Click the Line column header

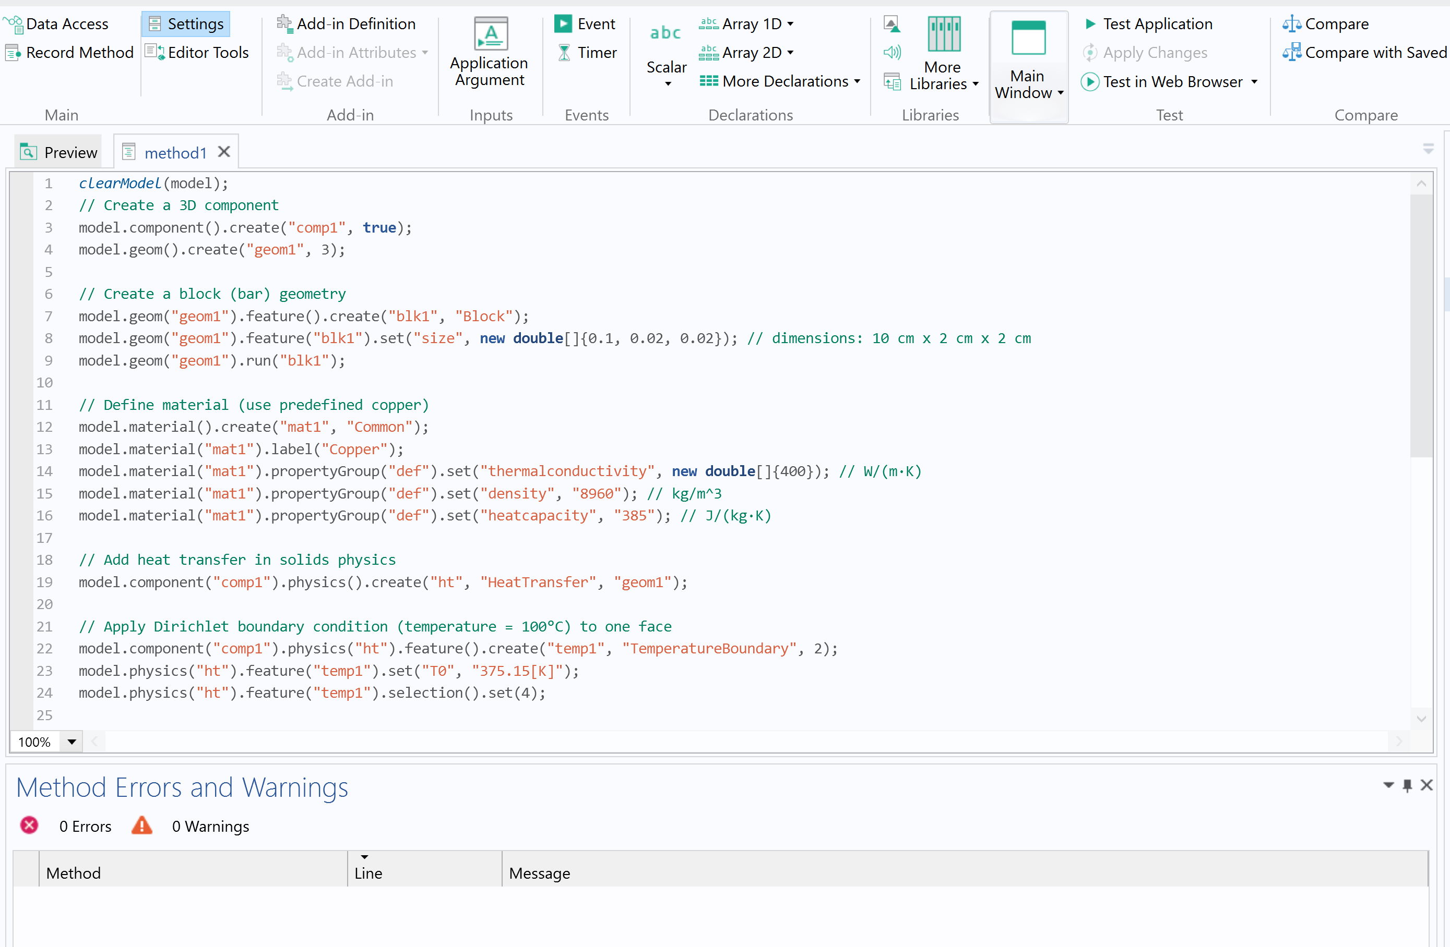368,873
